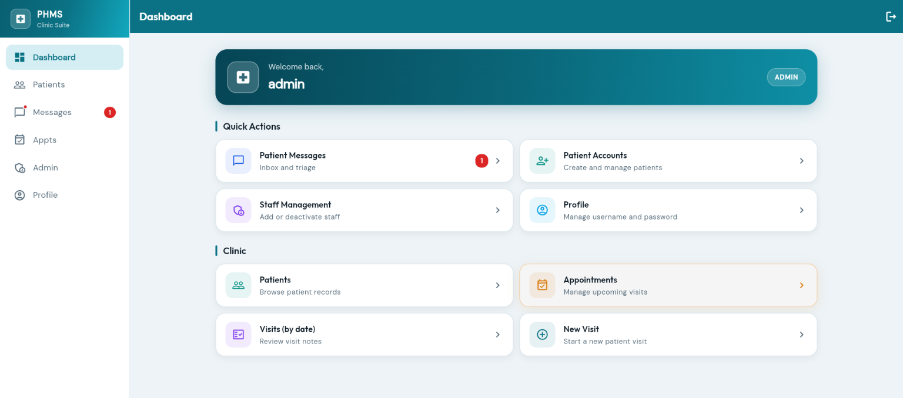Click the Profile card user icon

pos(542,210)
